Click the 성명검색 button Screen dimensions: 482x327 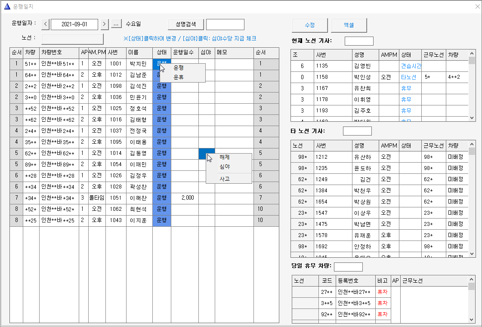click(185, 24)
